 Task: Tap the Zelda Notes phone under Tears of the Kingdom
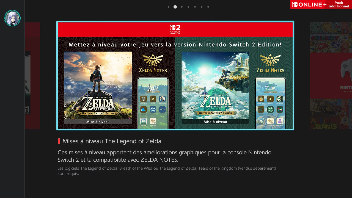[x=270, y=103]
